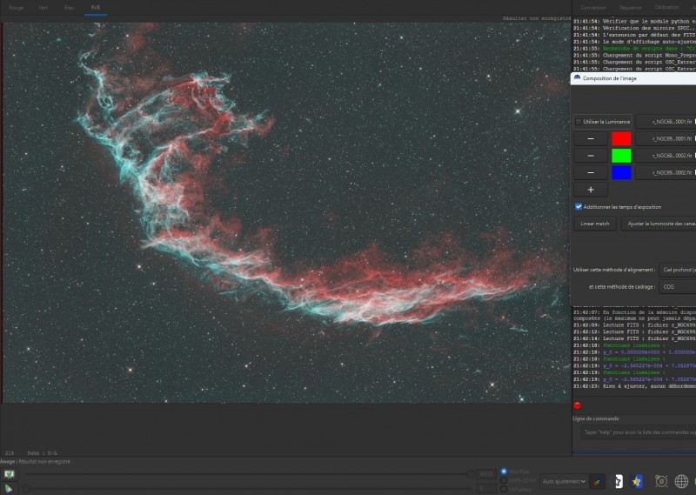Click the Veil nebula image preview
696x495 pixels.
tap(286, 213)
